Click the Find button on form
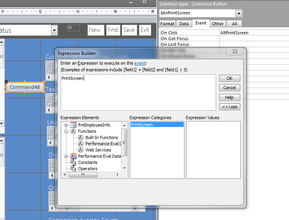Screen dimensions: 289x220 113,30
